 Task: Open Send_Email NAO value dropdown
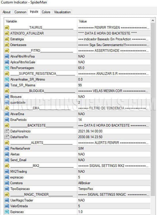(114, 160)
